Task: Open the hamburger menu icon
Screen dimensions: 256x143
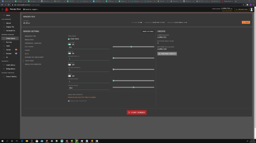Action: [x=2, y=9]
